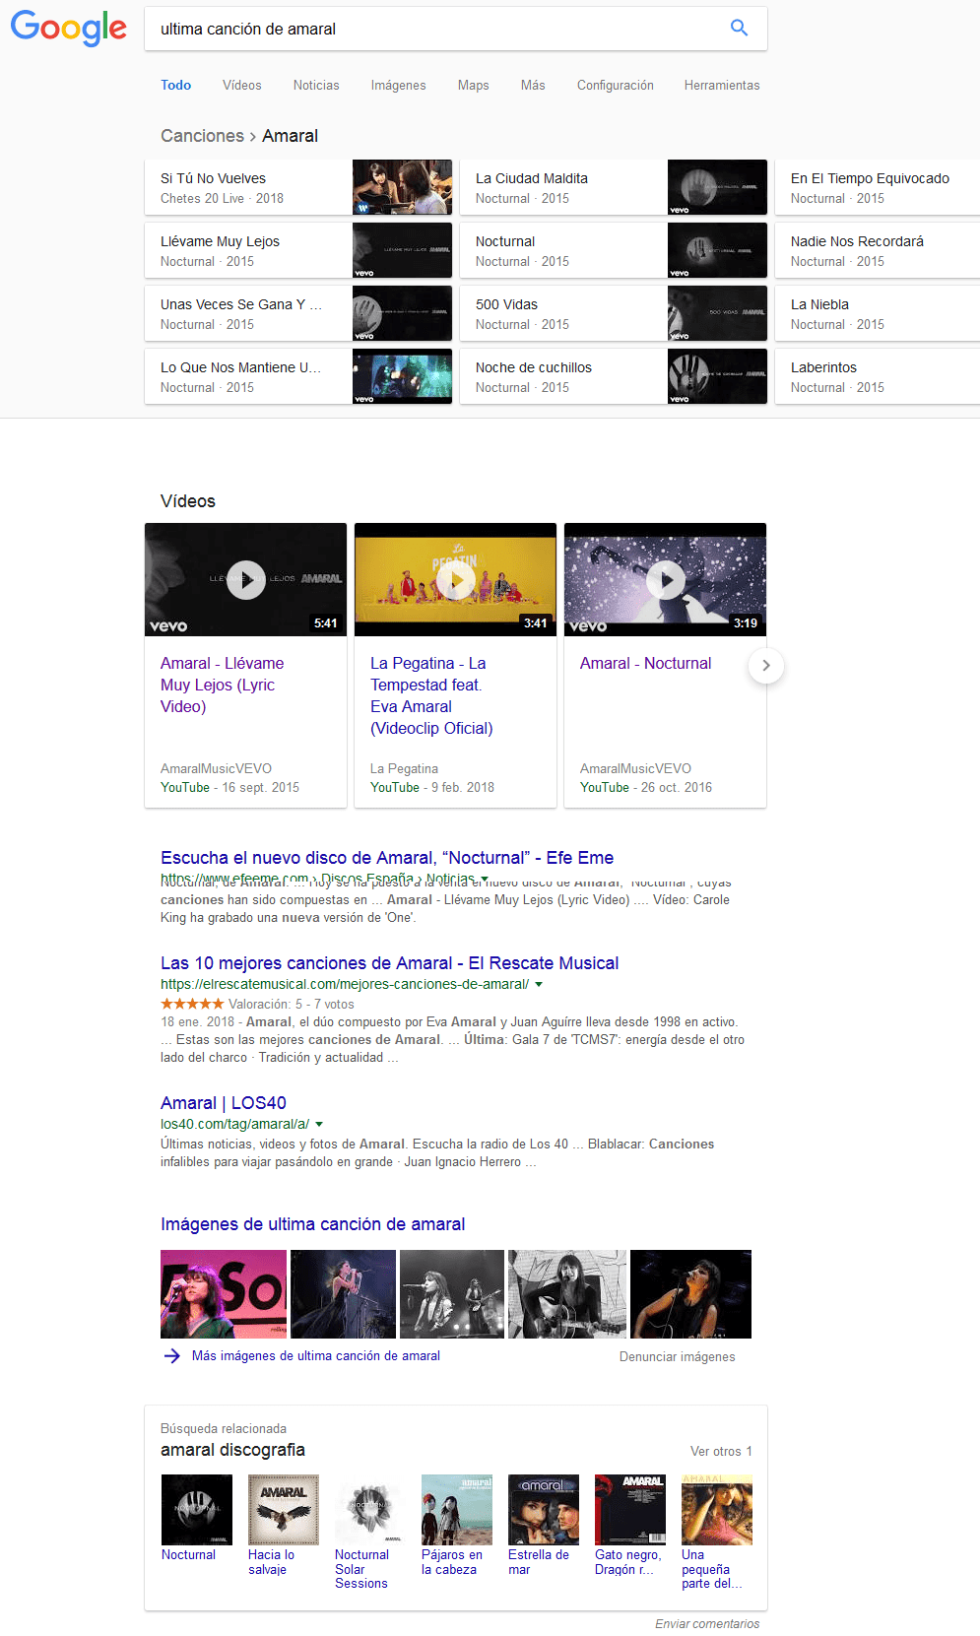Open the Gato negro, Dragón rojo album

630,1510
